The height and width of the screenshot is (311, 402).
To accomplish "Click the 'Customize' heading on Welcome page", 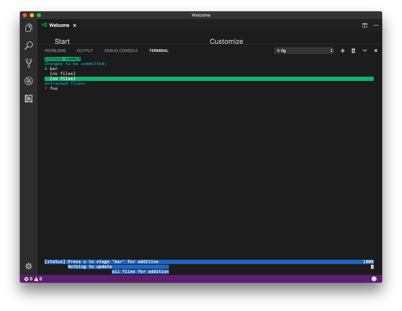I will click(226, 41).
